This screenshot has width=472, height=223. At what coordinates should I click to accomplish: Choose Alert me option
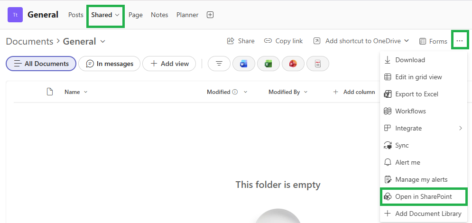(x=424, y=163)
